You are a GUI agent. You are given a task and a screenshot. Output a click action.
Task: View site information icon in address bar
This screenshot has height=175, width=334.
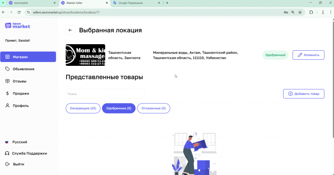pyautogui.click(x=28, y=12)
